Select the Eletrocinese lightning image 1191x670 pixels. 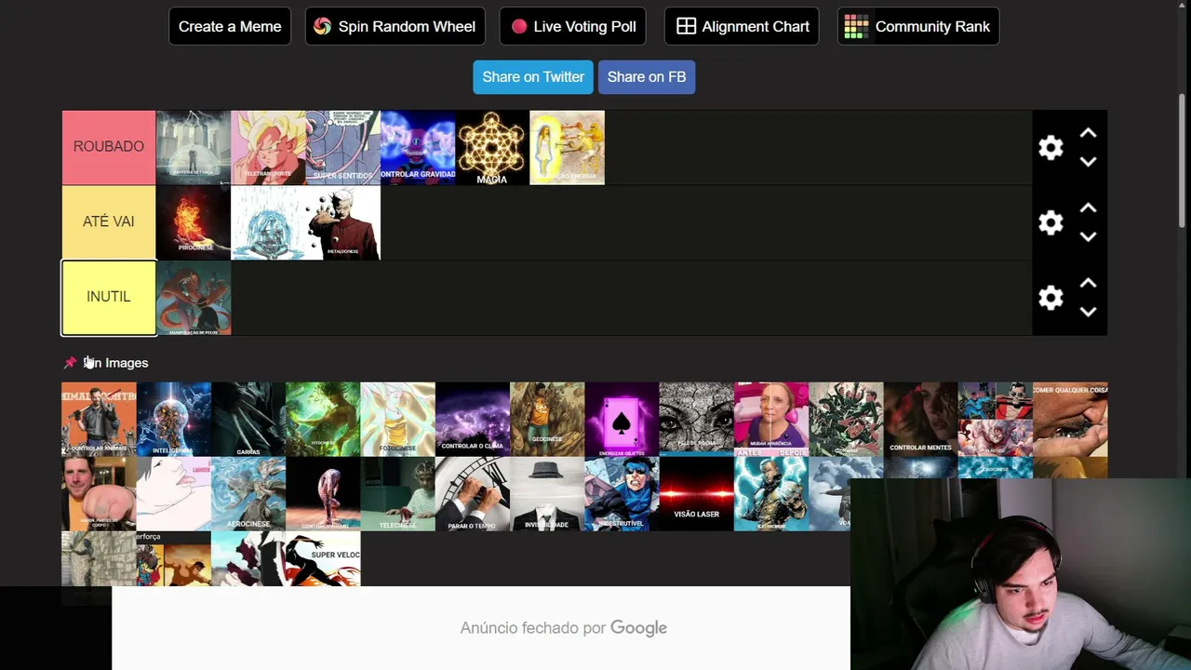click(771, 494)
